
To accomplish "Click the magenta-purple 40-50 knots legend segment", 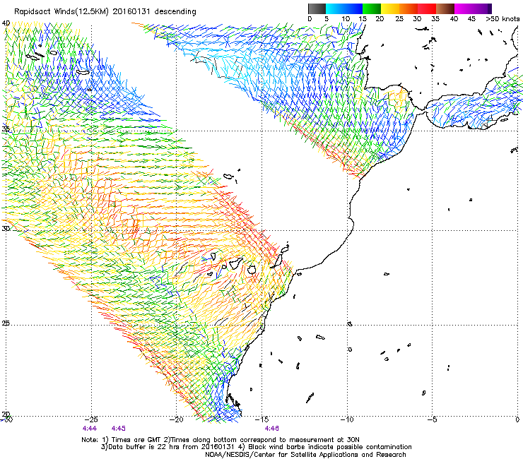I will [x=473, y=8].
